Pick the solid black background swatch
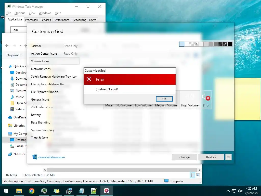 tap(230, 44)
